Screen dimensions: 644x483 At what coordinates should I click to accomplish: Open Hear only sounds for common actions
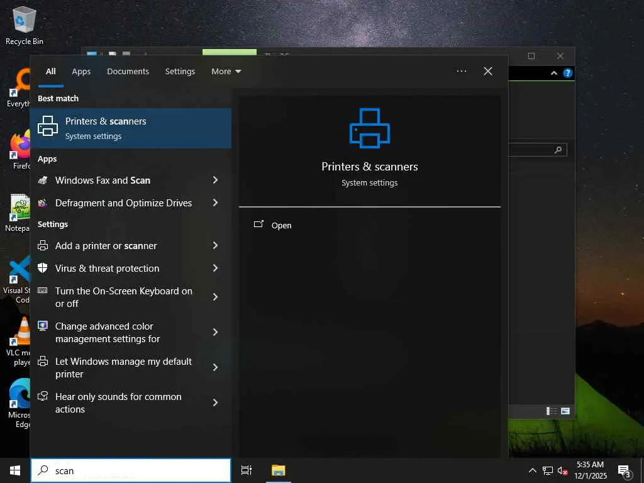(x=118, y=403)
